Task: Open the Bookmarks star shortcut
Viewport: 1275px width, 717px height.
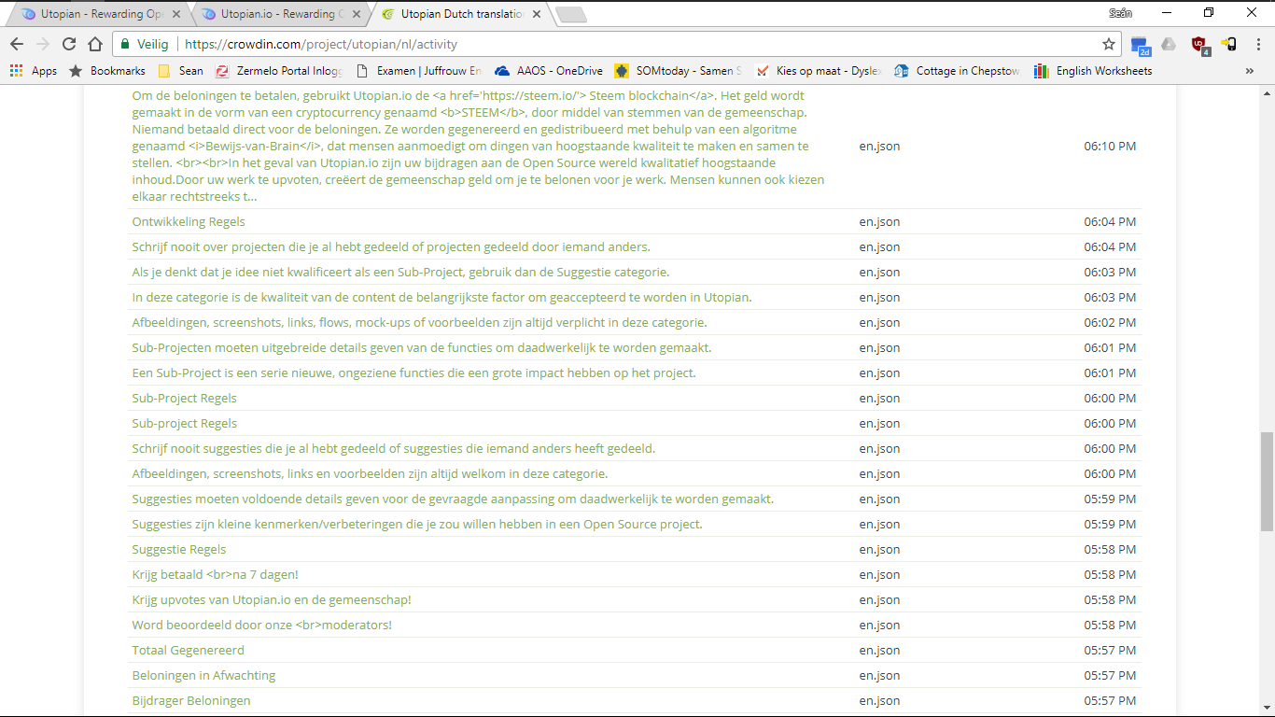Action: (107, 71)
